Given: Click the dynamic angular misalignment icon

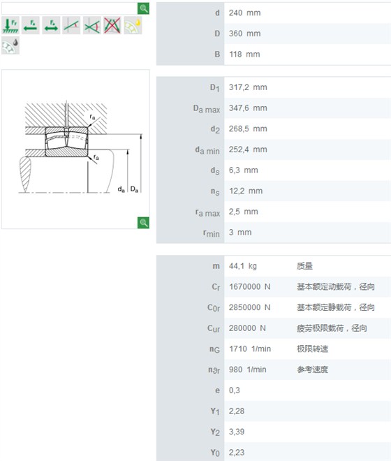Looking at the screenshot, I should pyautogui.click(x=92, y=25).
